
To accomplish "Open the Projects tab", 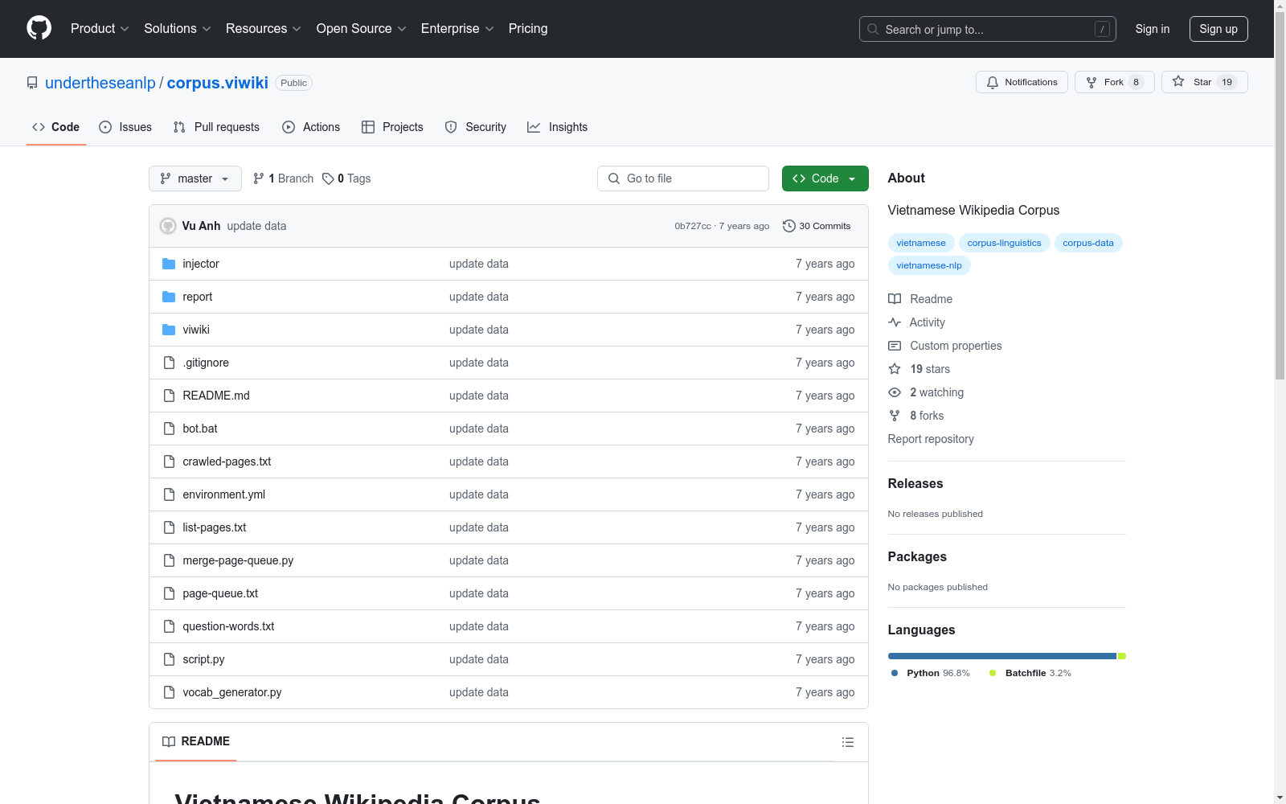I will pos(392,127).
